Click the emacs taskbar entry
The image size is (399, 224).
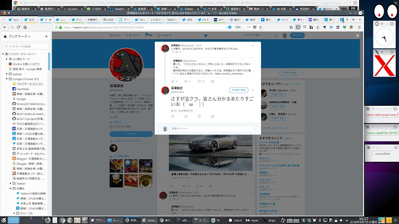click(150, 220)
